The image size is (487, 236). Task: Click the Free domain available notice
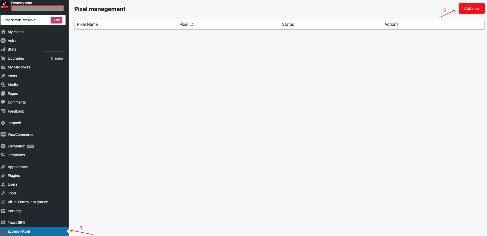click(19, 20)
